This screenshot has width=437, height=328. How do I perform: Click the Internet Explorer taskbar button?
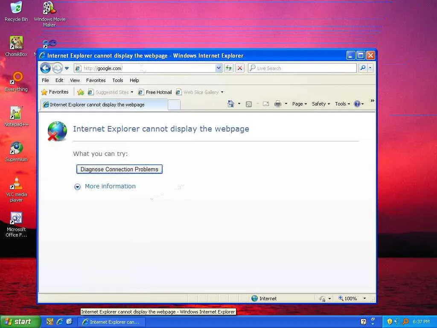click(x=111, y=322)
